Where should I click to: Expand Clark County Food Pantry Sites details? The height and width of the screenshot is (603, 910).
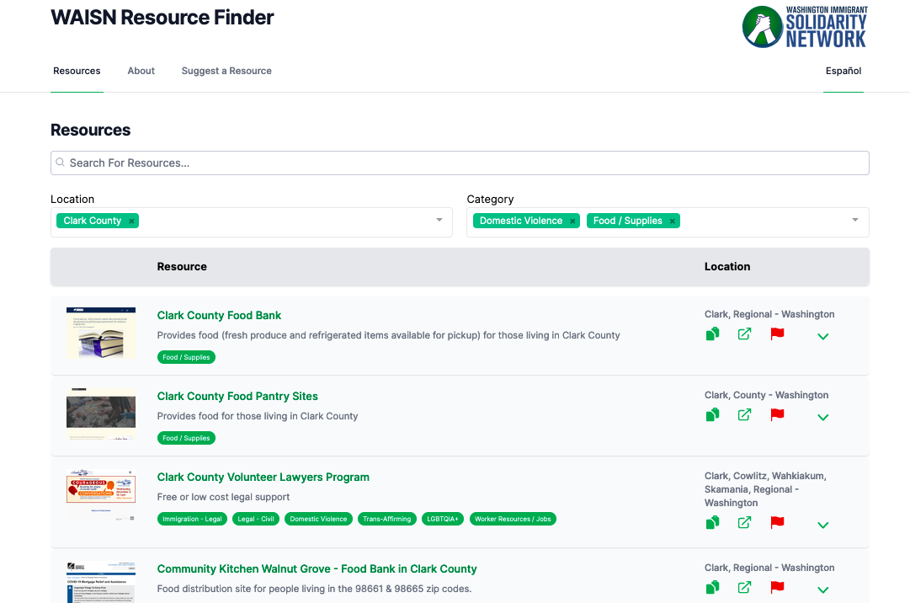tap(823, 417)
